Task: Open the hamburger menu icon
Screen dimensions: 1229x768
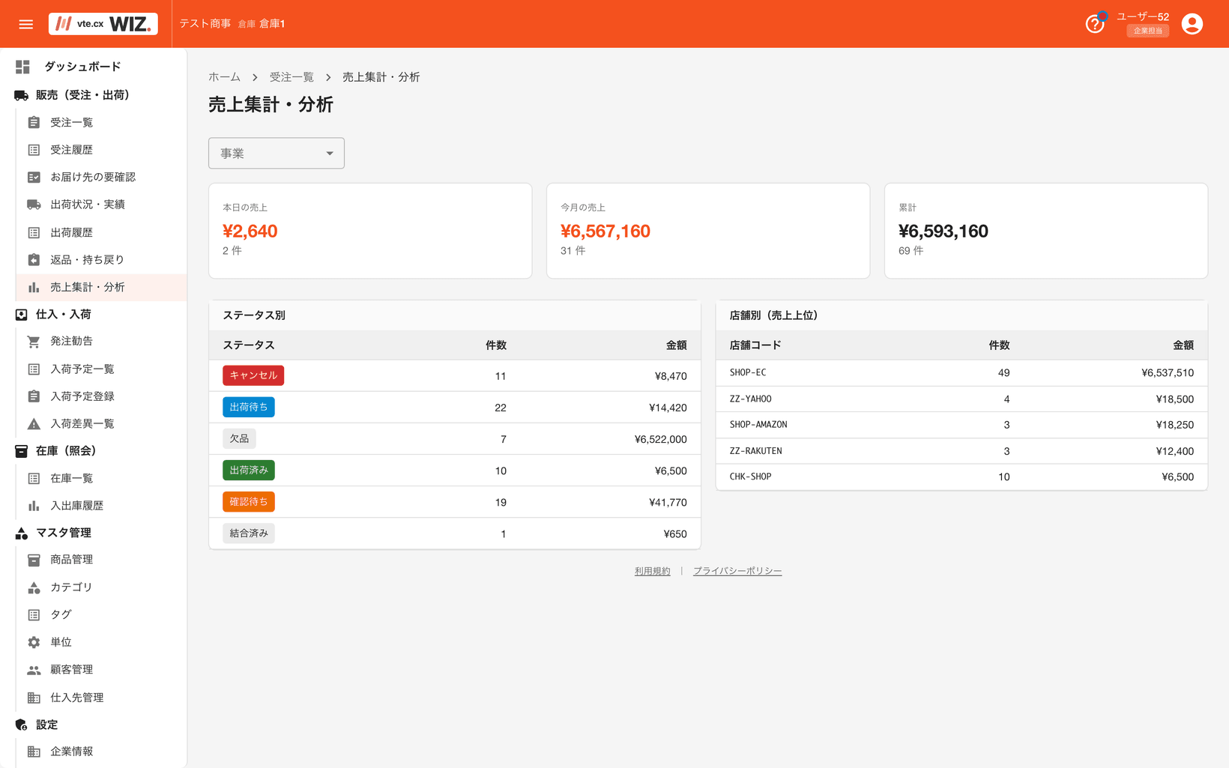Action: pyautogui.click(x=25, y=24)
